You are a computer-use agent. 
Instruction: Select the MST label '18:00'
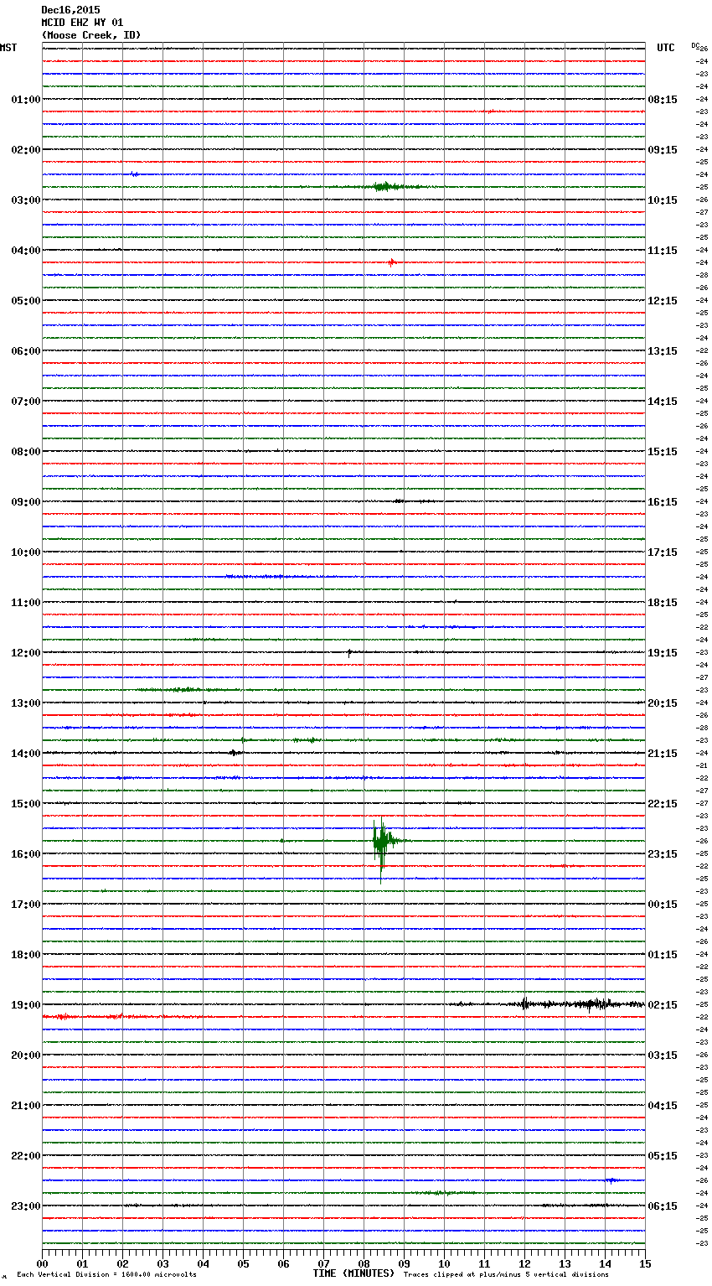pyautogui.click(x=25, y=955)
